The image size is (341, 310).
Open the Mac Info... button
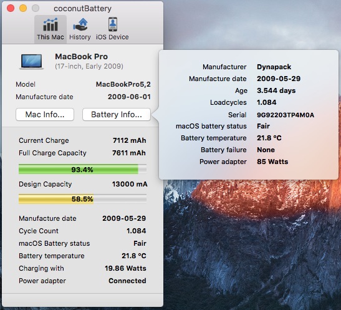45,114
